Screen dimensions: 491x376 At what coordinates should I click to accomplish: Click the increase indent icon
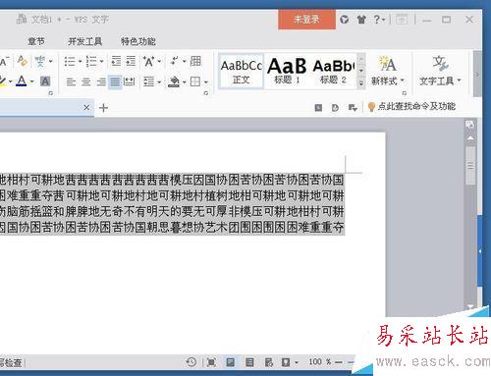[131, 61]
